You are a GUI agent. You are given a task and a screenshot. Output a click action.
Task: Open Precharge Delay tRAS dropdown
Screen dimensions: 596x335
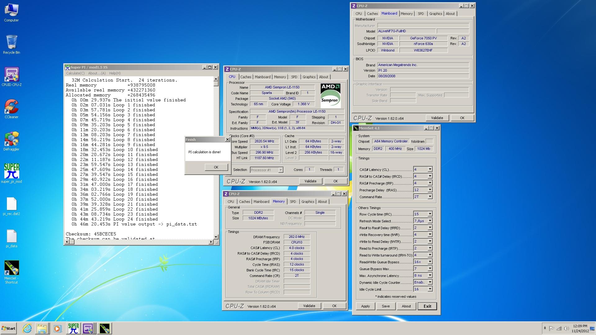(430, 190)
